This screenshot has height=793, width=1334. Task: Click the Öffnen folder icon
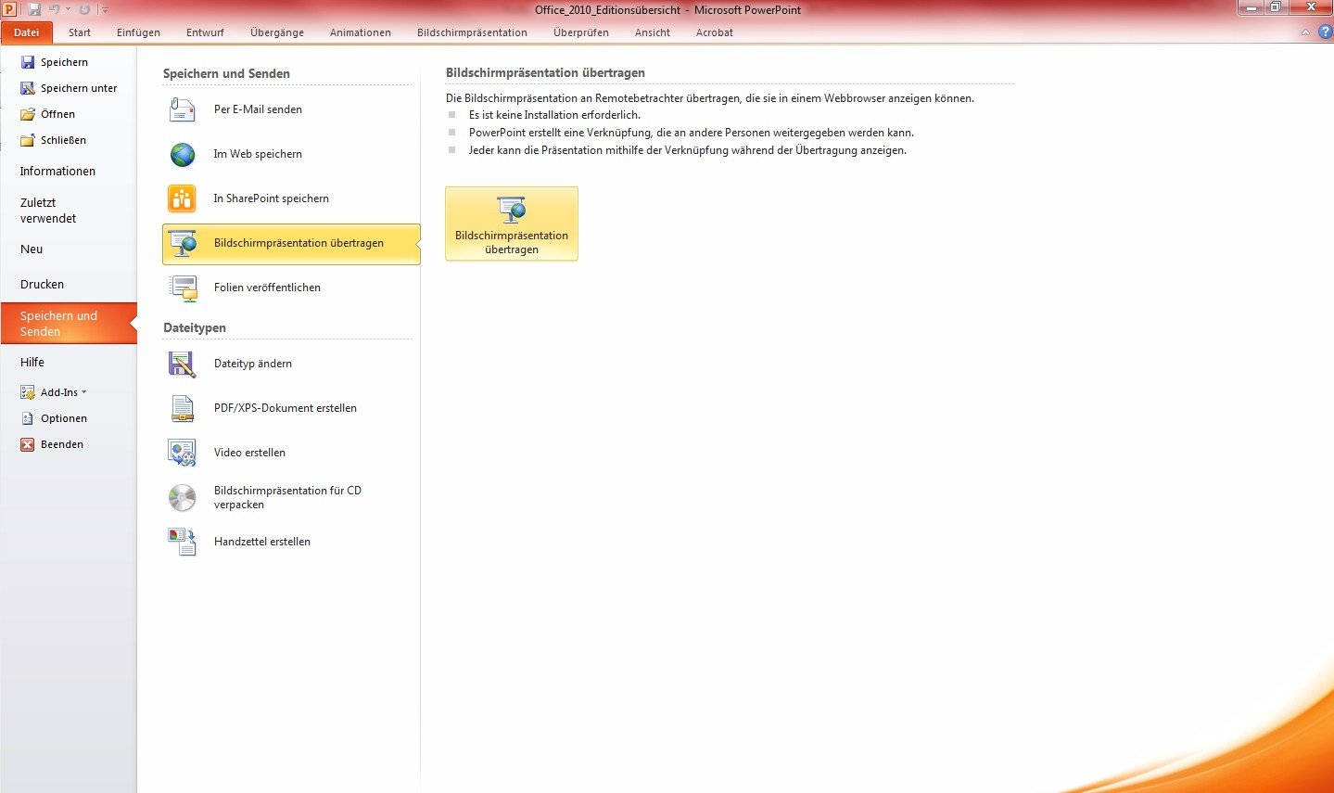click(28, 114)
